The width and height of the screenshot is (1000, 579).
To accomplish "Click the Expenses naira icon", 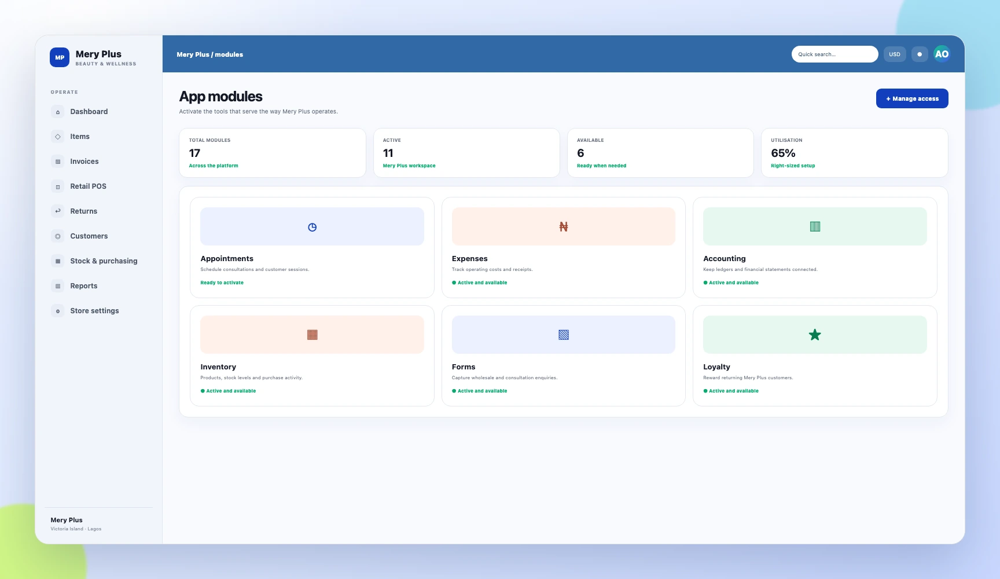I will click(x=564, y=227).
